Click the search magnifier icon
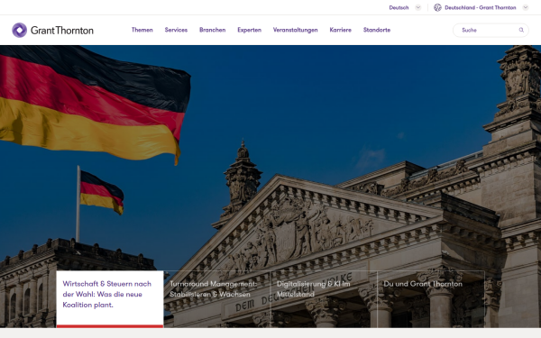 [521, 30]
